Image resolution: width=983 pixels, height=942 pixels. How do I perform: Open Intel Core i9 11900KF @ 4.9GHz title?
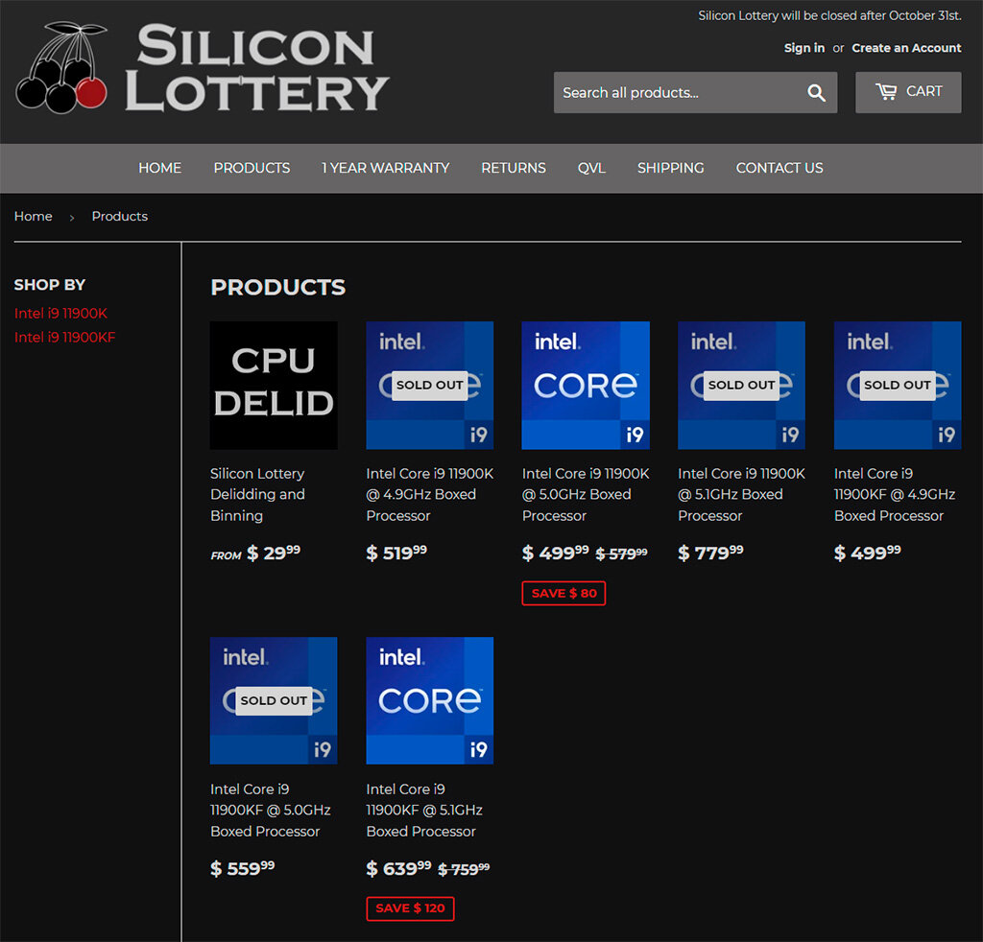(895, 494)
